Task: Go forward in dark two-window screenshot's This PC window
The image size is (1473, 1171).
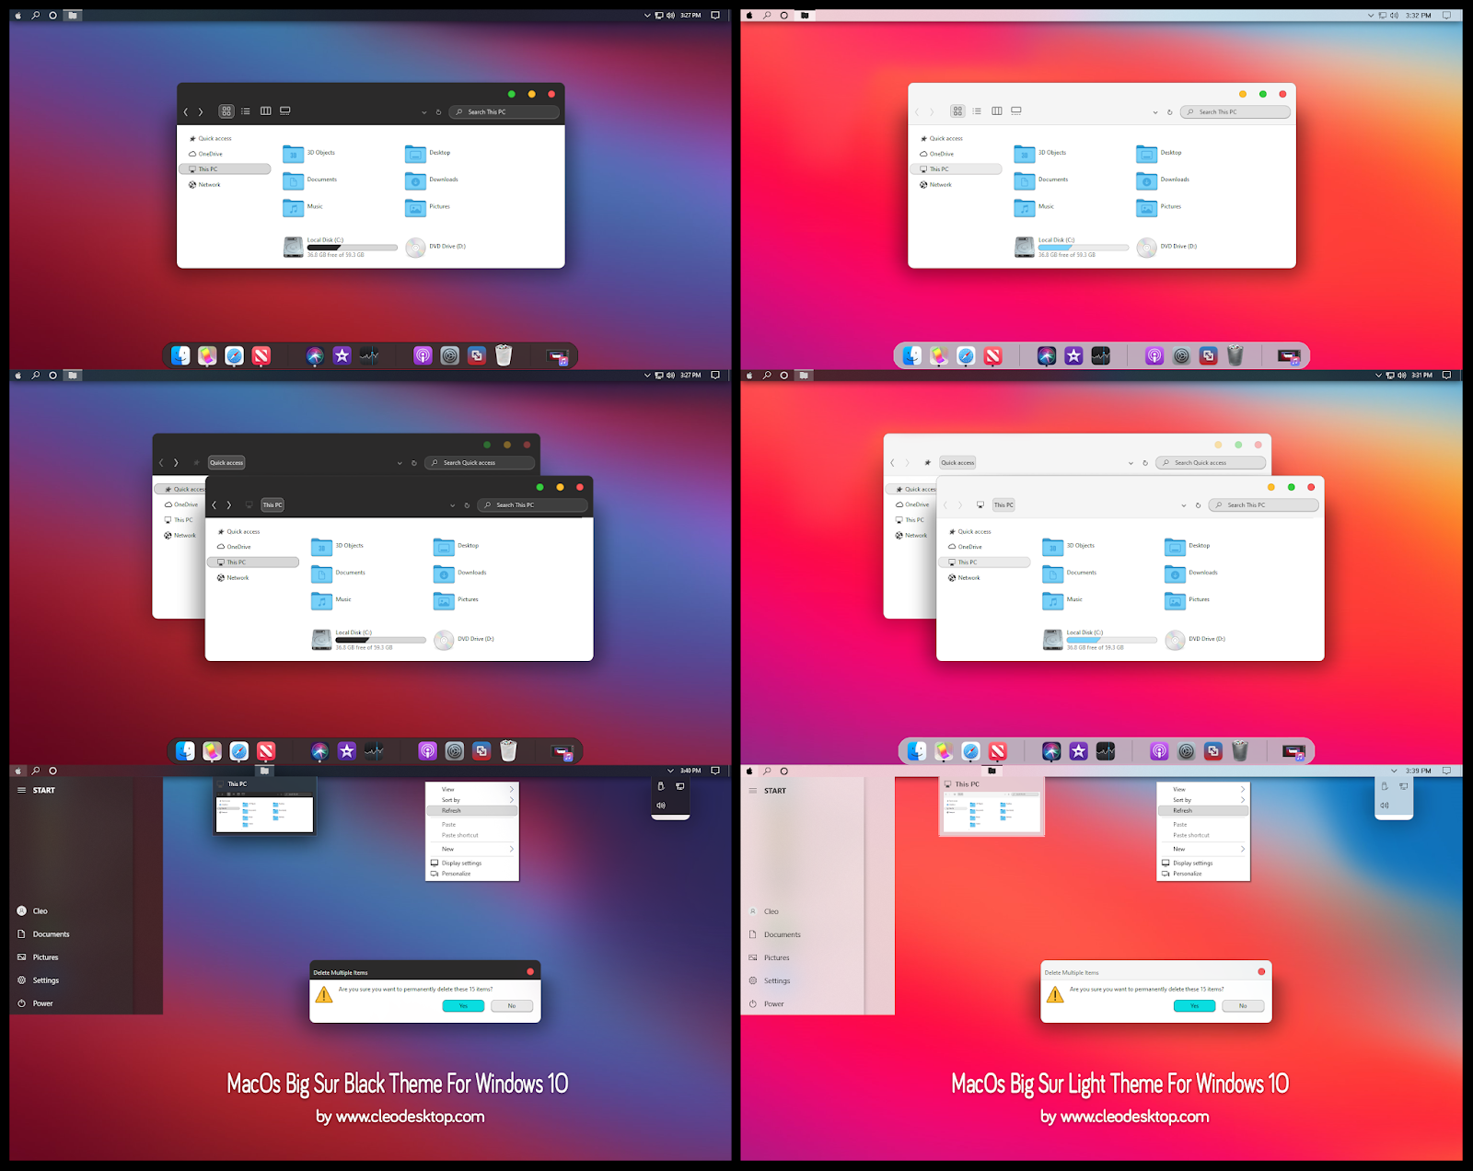Action: (229, 505)
